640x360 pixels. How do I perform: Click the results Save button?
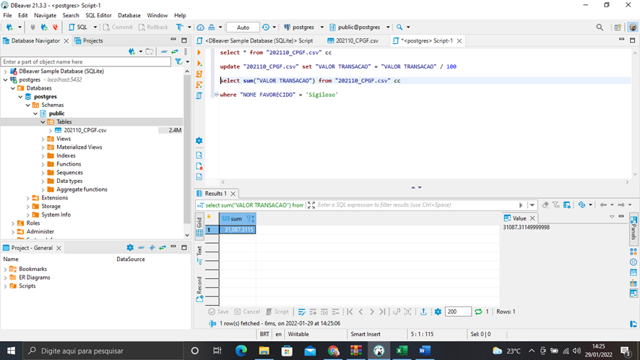(218, 312)
